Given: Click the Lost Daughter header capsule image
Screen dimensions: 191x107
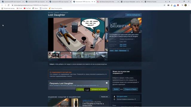Looking at the screenshot, I should pos(125,25).
